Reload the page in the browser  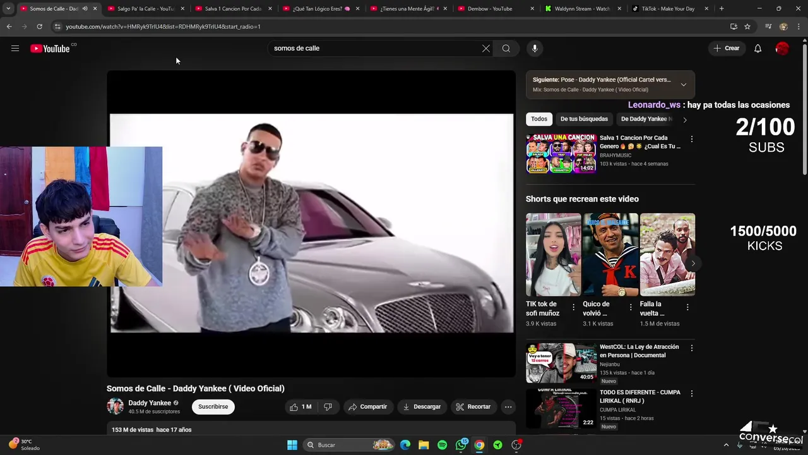coord(39,27)
